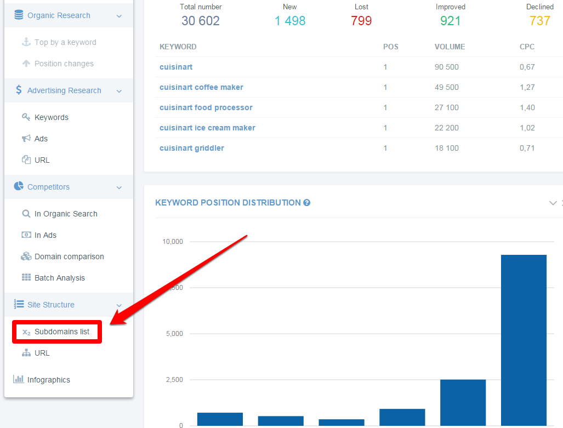Viewport: 563px width, 428px height.
Task: Click the numbered list icon for Site Structure
Action: [x=19, y=304]
